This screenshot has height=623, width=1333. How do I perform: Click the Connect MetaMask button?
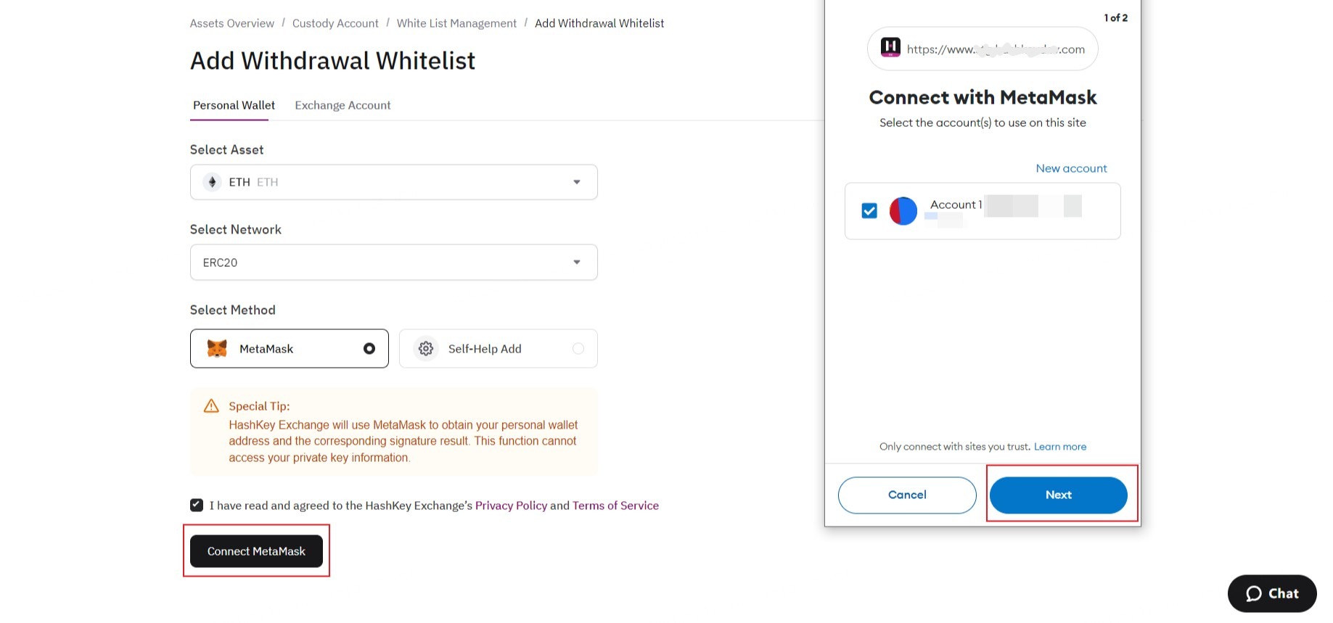click(x=256, y=551)
